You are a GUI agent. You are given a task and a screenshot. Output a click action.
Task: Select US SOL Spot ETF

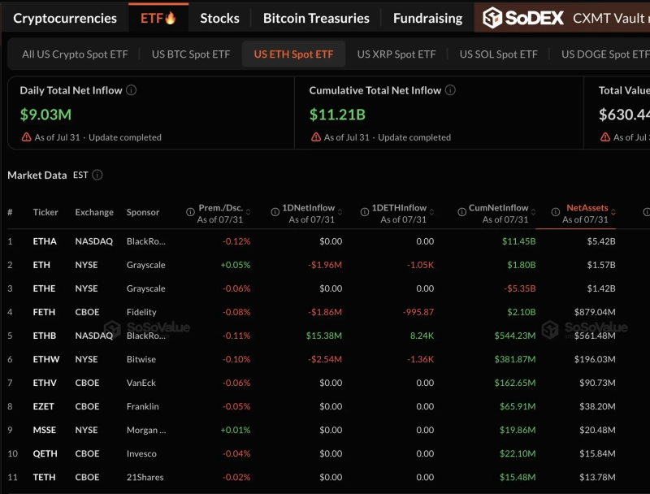tap(498, 54)
